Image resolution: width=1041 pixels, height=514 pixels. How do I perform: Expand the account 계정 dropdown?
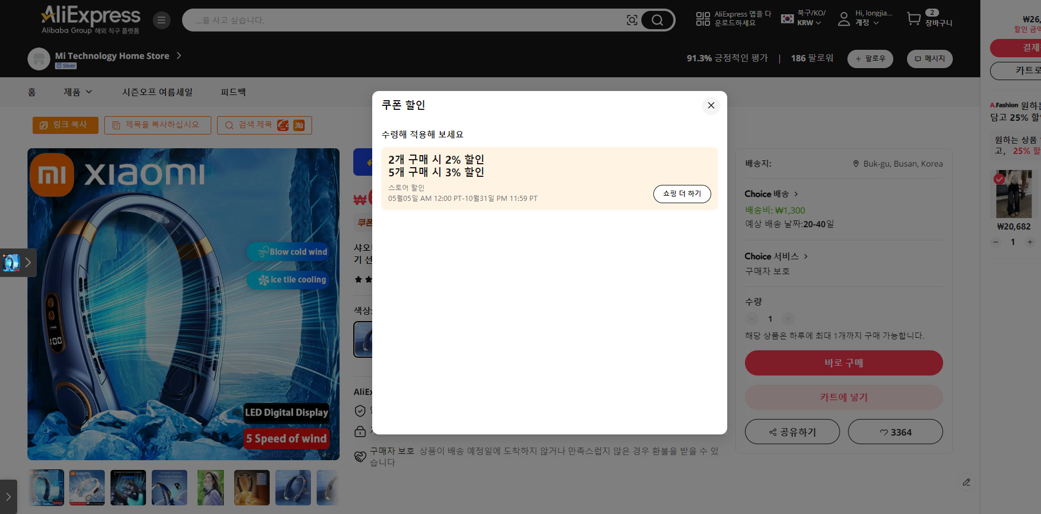tap(865, 18)
